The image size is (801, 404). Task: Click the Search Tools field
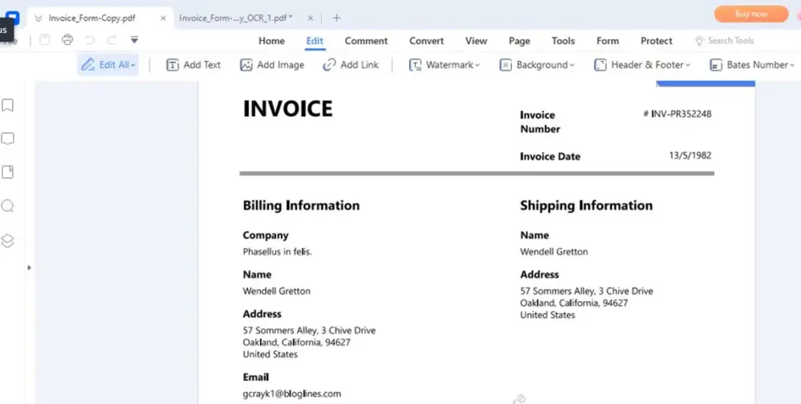coord(725,41)
